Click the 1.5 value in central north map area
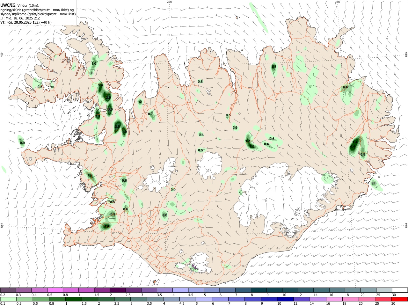This screenshot has height=306, width=408. click(x=252, y=147)
